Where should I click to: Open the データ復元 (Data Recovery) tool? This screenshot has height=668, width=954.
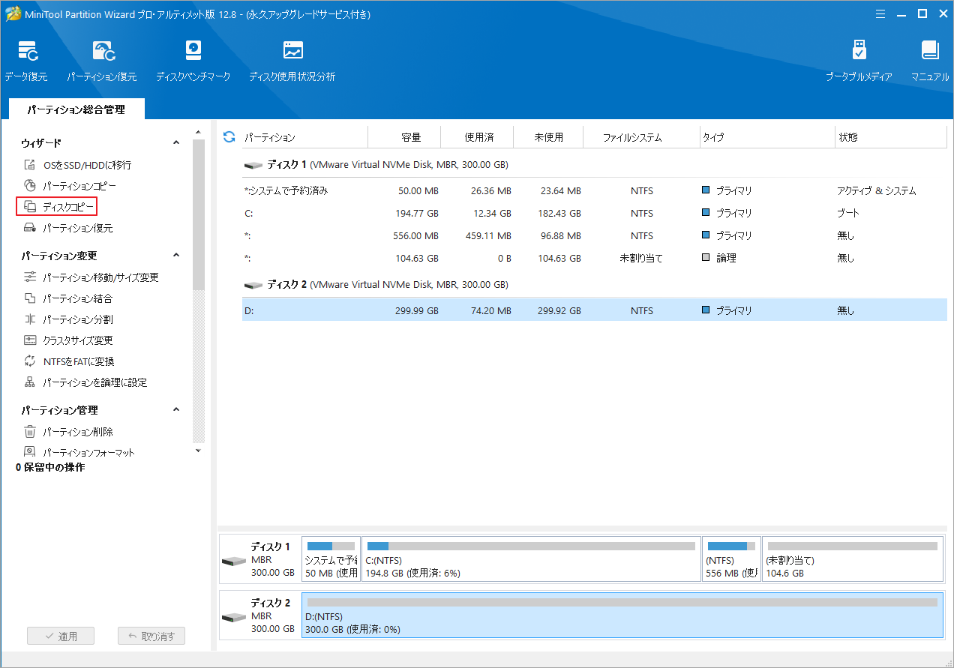tap(27, 60)
